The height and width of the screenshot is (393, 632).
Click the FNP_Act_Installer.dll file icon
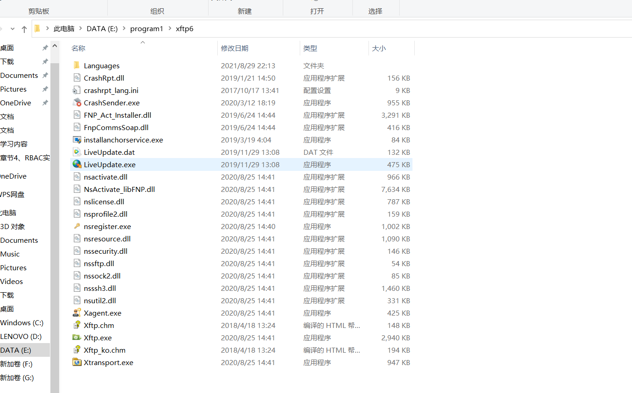tap(77, 115)
